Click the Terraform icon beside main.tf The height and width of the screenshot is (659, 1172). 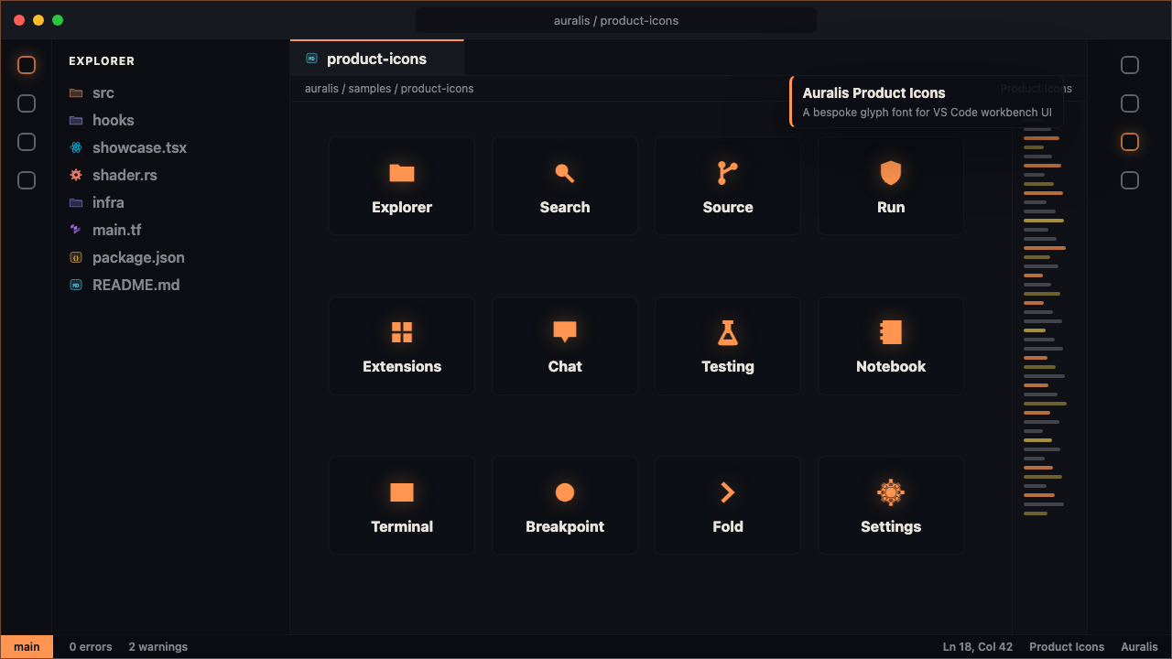pos(76,230)
